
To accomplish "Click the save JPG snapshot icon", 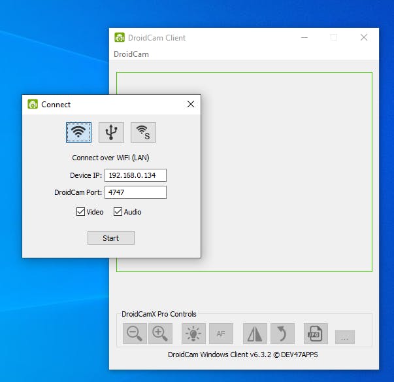I will point(316,334).
